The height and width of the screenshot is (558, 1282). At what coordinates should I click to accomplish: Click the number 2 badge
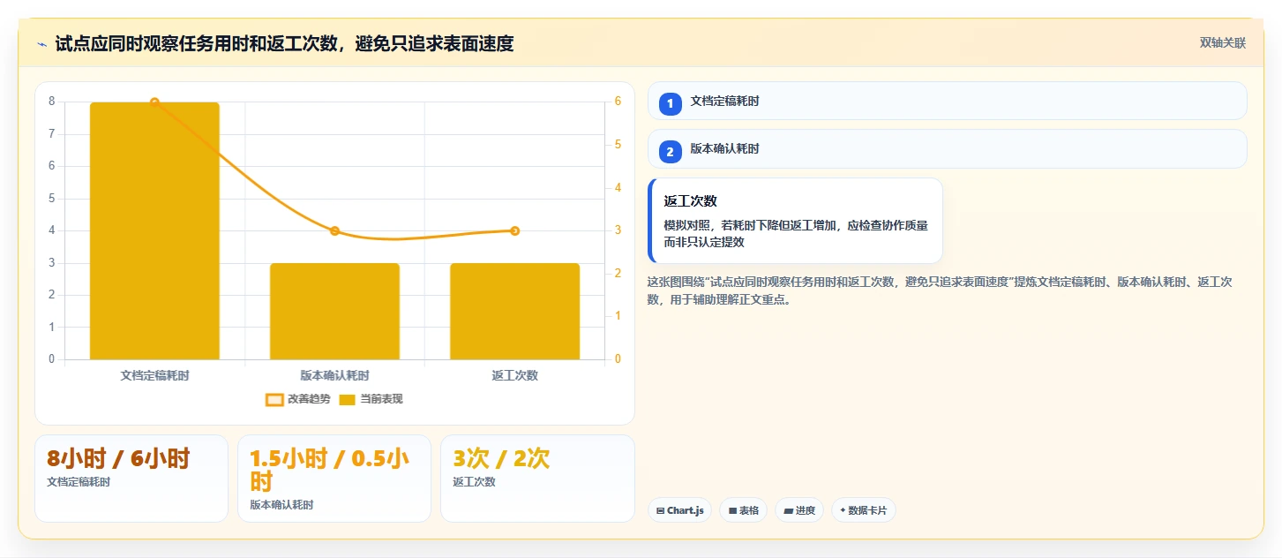[x=670, y=152]
